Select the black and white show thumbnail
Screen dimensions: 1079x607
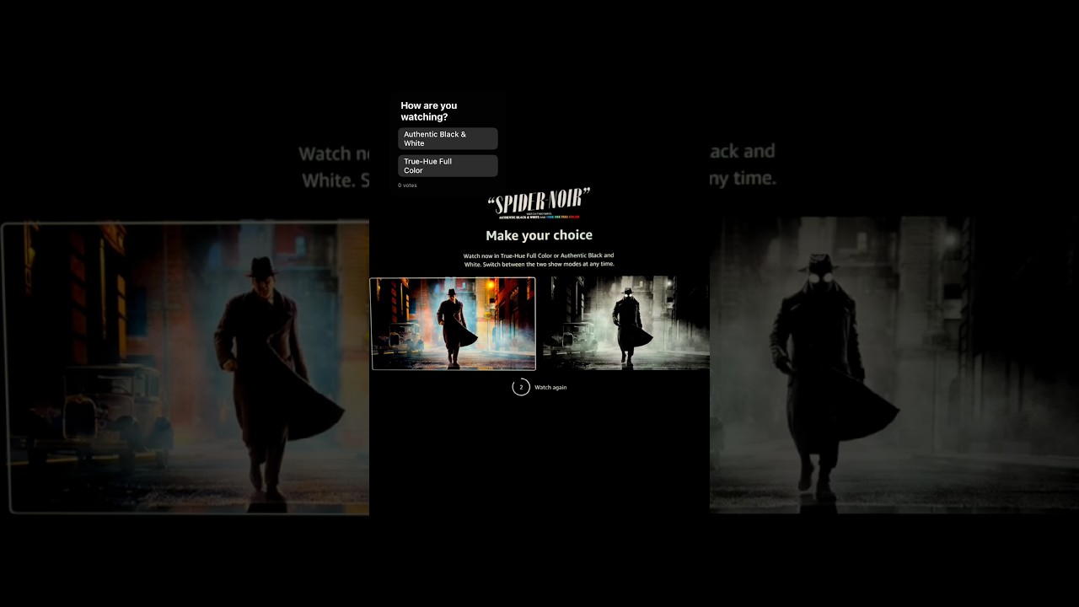tap(626, 324)
